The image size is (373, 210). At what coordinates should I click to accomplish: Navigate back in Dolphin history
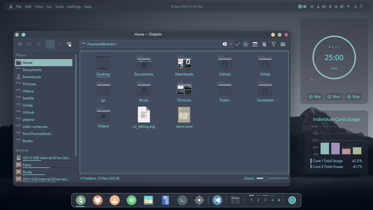[29, 44]
